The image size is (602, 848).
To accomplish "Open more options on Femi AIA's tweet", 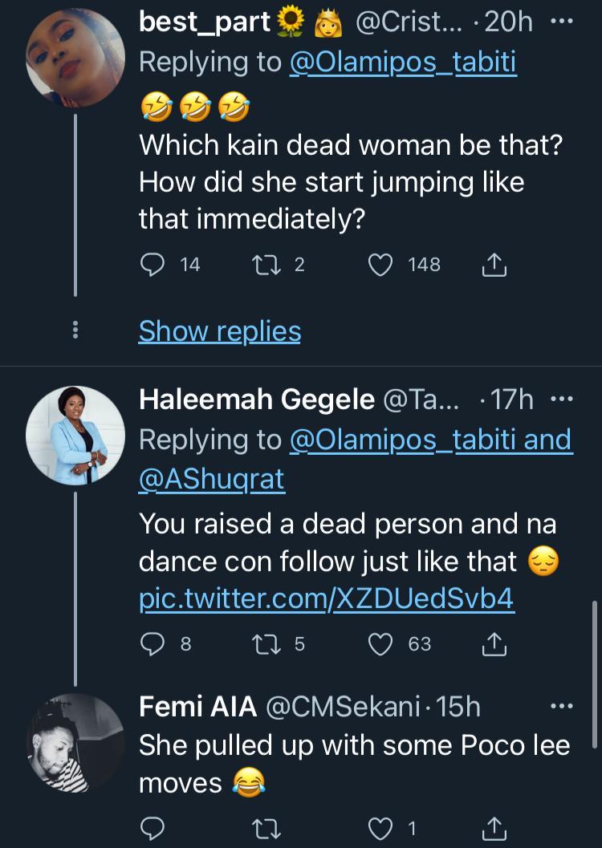I will point(561,706).
